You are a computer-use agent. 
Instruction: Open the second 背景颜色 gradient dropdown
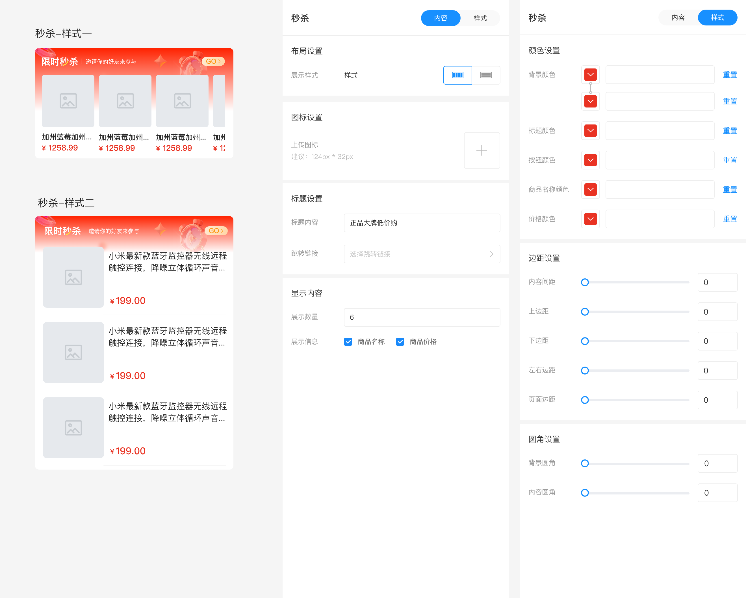[x=590, y=101]
